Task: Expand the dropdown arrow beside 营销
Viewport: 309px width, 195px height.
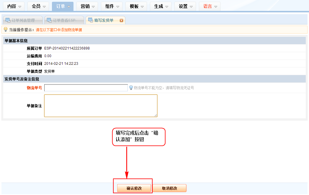Action: 93,6
